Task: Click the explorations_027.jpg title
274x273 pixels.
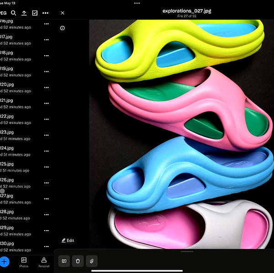Action: pos(187,11)
